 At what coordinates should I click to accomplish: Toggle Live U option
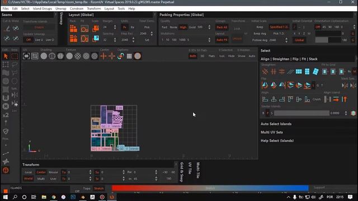[x=39, y=40]
